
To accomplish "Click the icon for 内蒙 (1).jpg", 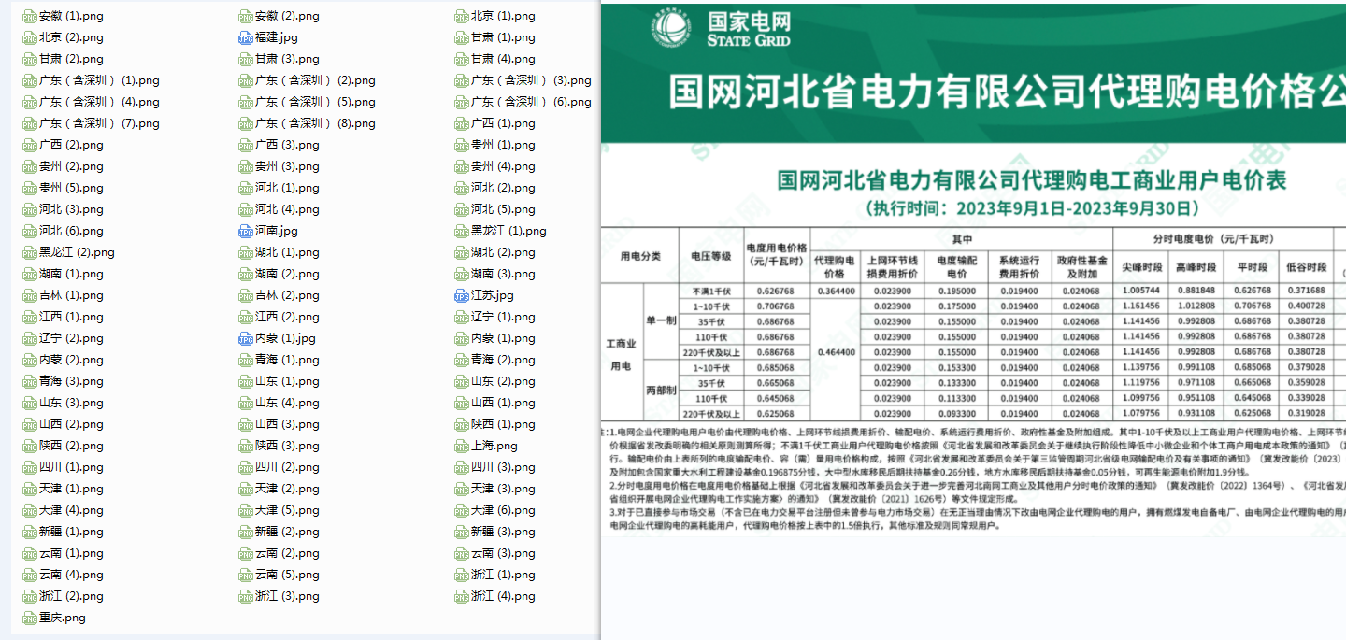I will click(246, 339).
